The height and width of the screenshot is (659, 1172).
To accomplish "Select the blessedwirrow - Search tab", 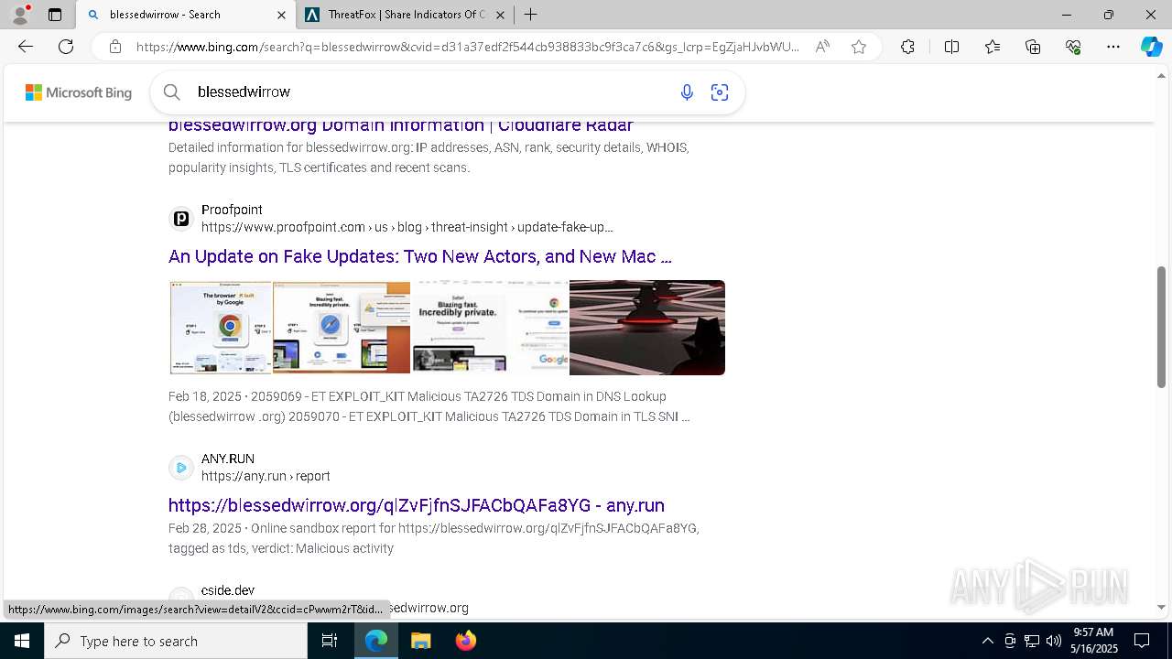I will pos(183,15).
